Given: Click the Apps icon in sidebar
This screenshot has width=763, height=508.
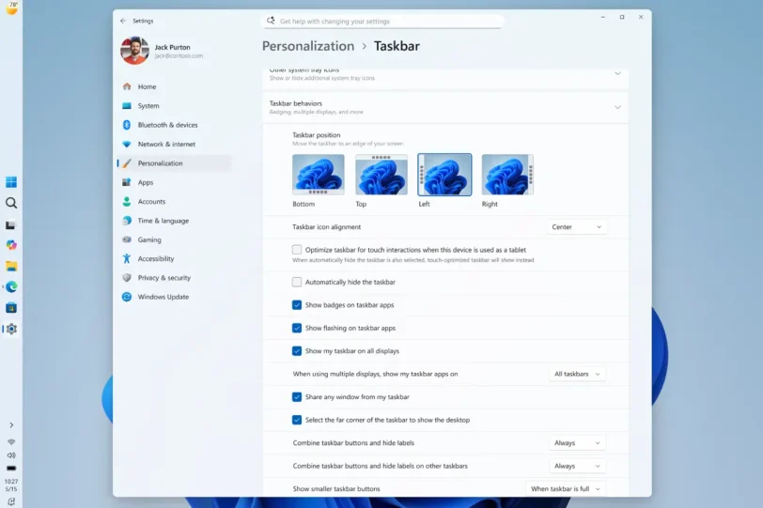Looking at the screenshot, I should coord(127,182).
